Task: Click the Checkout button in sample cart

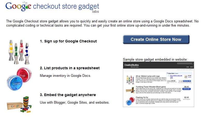Action: coord(187,81)
